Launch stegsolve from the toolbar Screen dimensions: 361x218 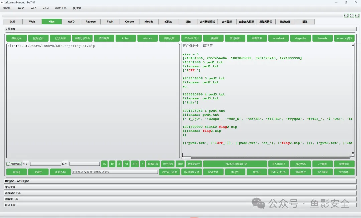[x=300, y=38]
